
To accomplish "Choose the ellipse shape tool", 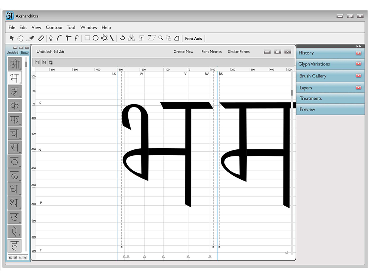I will 95,38.
